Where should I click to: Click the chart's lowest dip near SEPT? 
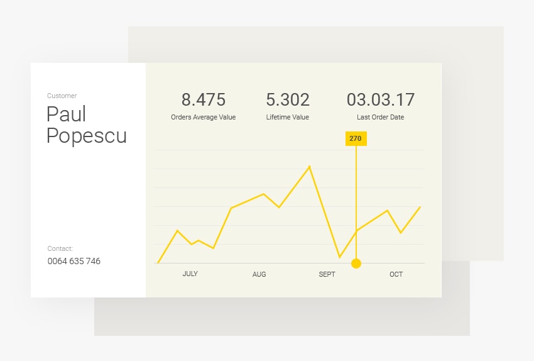pos(339,257)
